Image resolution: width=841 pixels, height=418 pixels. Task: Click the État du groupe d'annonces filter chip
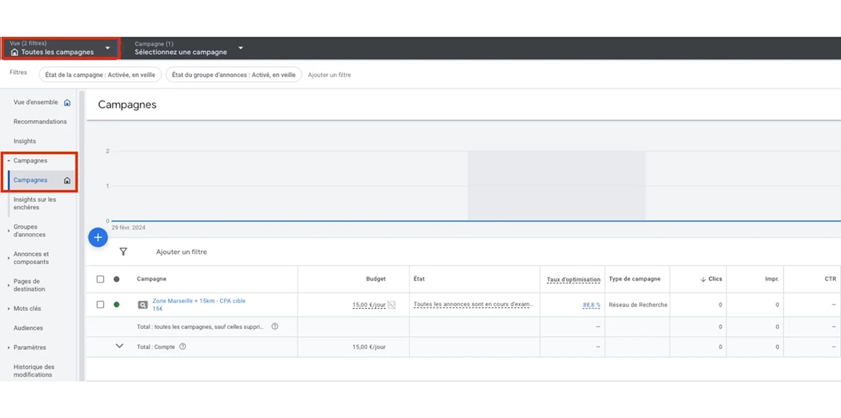[234, 75]
